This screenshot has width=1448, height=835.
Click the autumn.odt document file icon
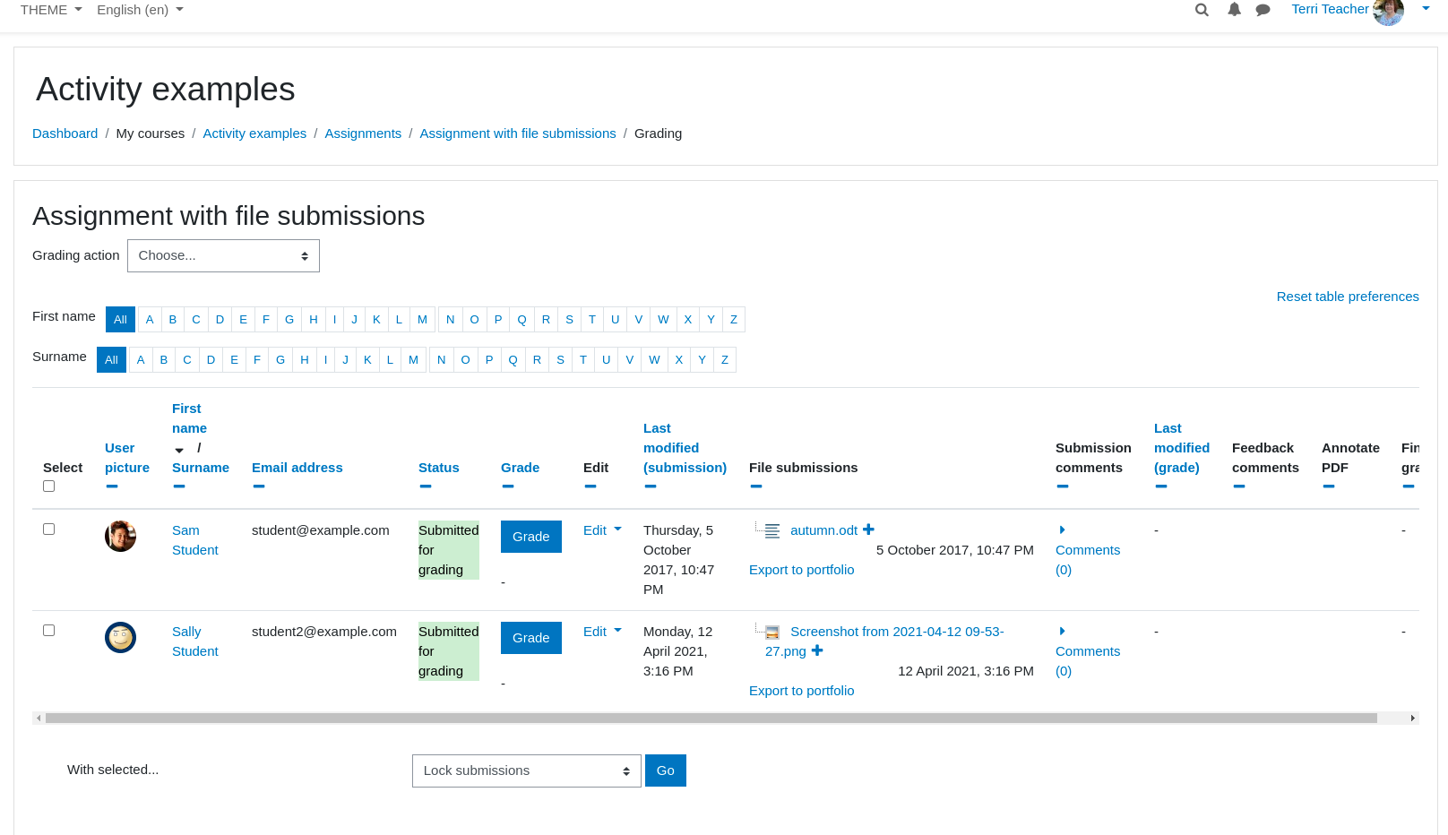(772, 530)
